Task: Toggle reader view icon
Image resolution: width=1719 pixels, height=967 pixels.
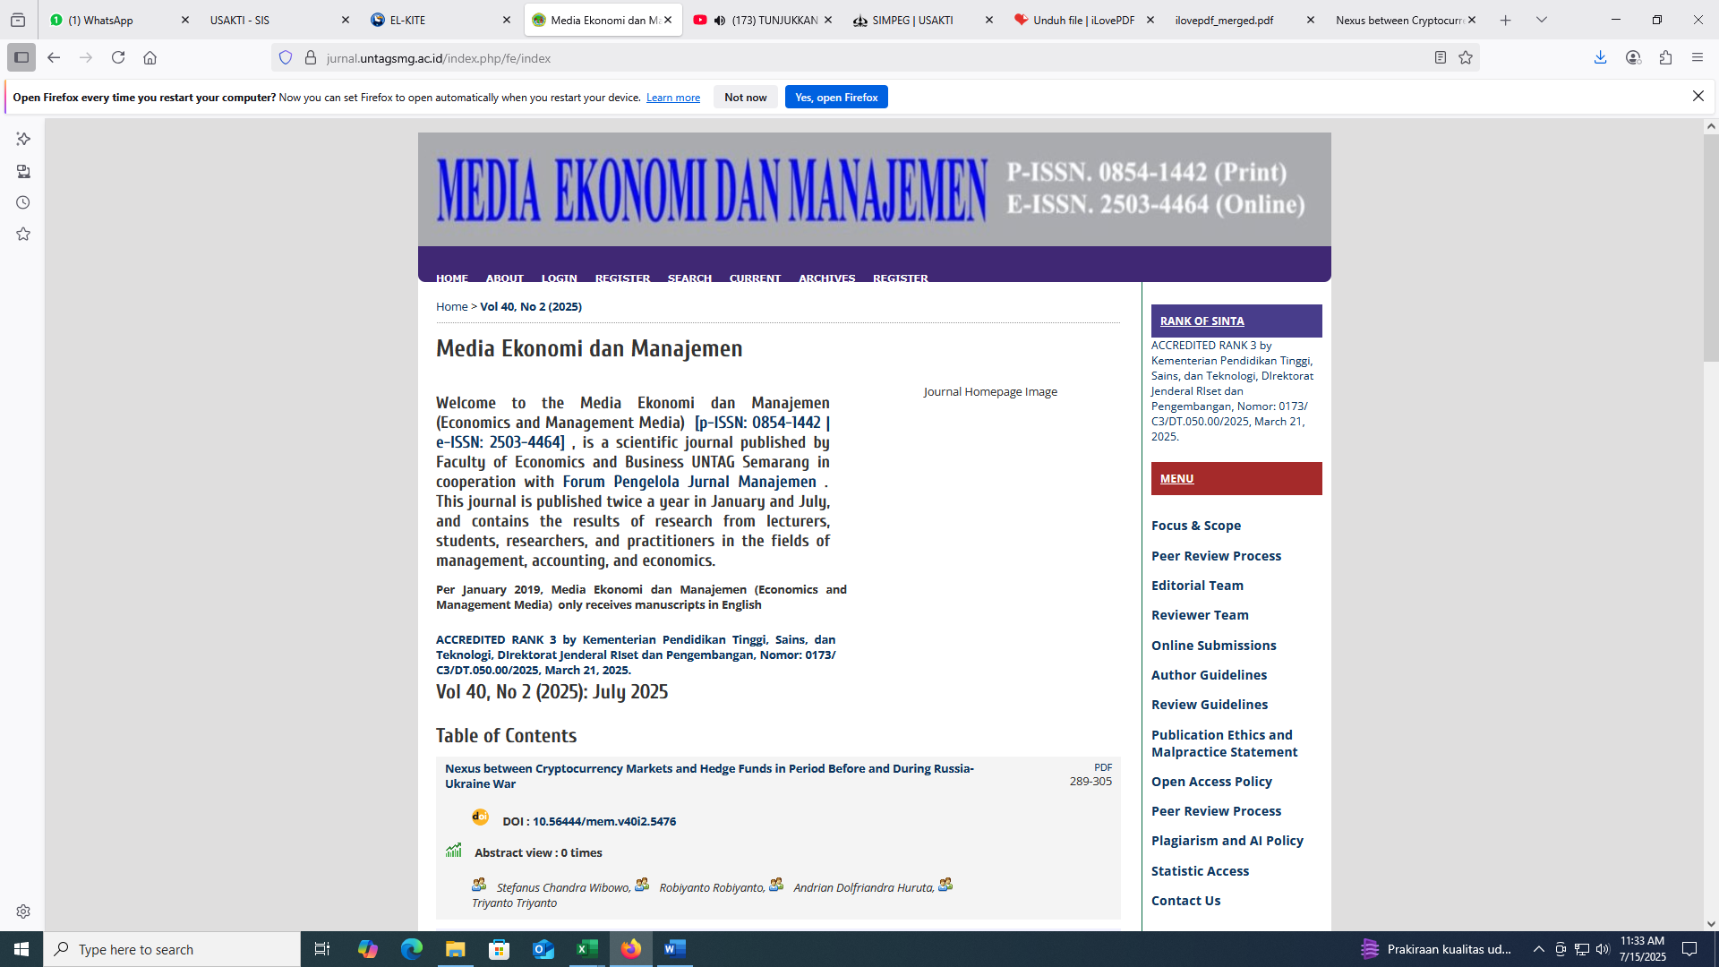Action: click(x=1440, y=57)
